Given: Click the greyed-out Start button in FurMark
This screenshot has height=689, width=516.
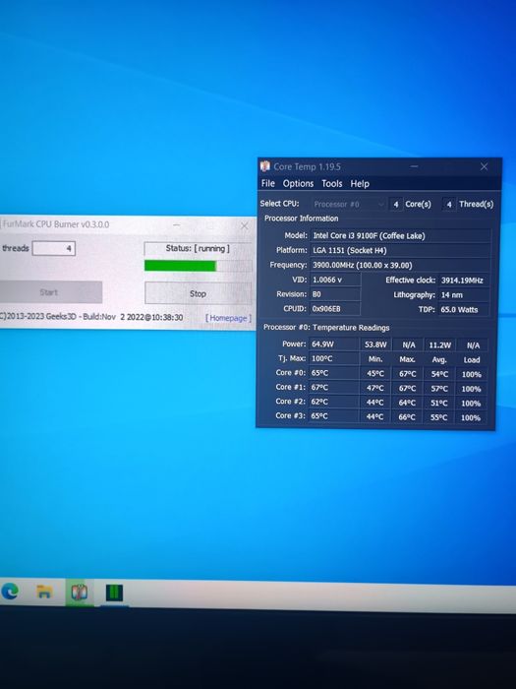Looking at the screenshot, I should coord(50,292).
